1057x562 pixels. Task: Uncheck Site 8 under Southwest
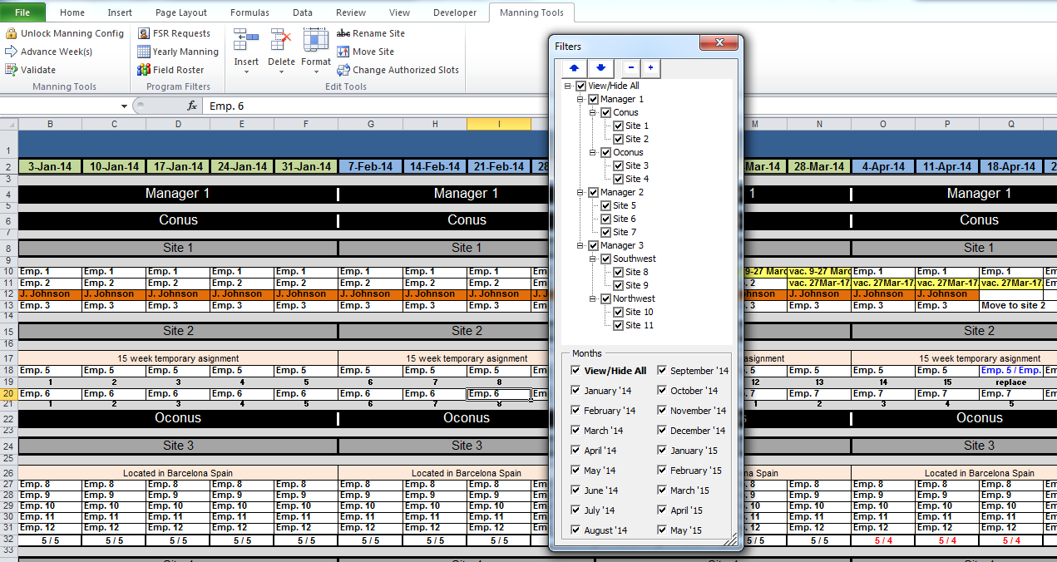(x=618, y=272)
